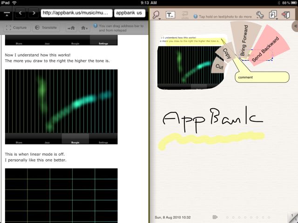The image size is (298, 223).
Task: Tap the 9:13 AM clock
Action: 149,3
